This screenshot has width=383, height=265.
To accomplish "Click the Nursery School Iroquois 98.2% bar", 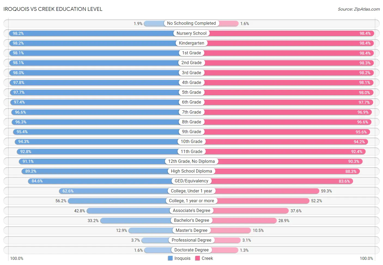I will (100, 33).
